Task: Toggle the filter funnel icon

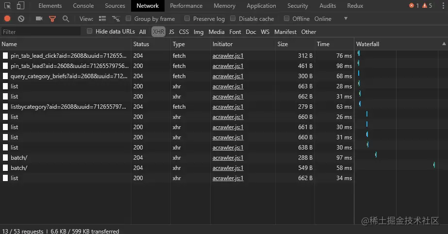Action: (x=52, y=19)
